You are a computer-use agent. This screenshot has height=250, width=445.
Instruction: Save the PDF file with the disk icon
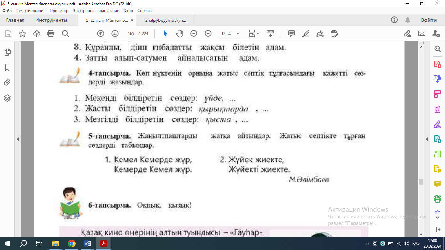click(x=8, y=34)
